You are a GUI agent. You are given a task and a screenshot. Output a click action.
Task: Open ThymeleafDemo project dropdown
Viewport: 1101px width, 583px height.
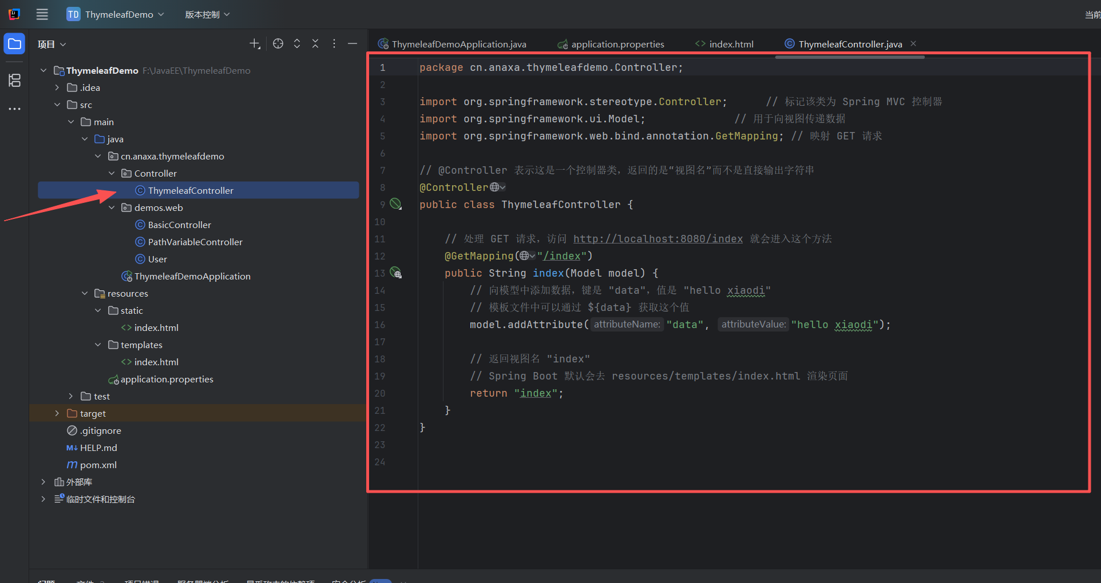[116, 14]
